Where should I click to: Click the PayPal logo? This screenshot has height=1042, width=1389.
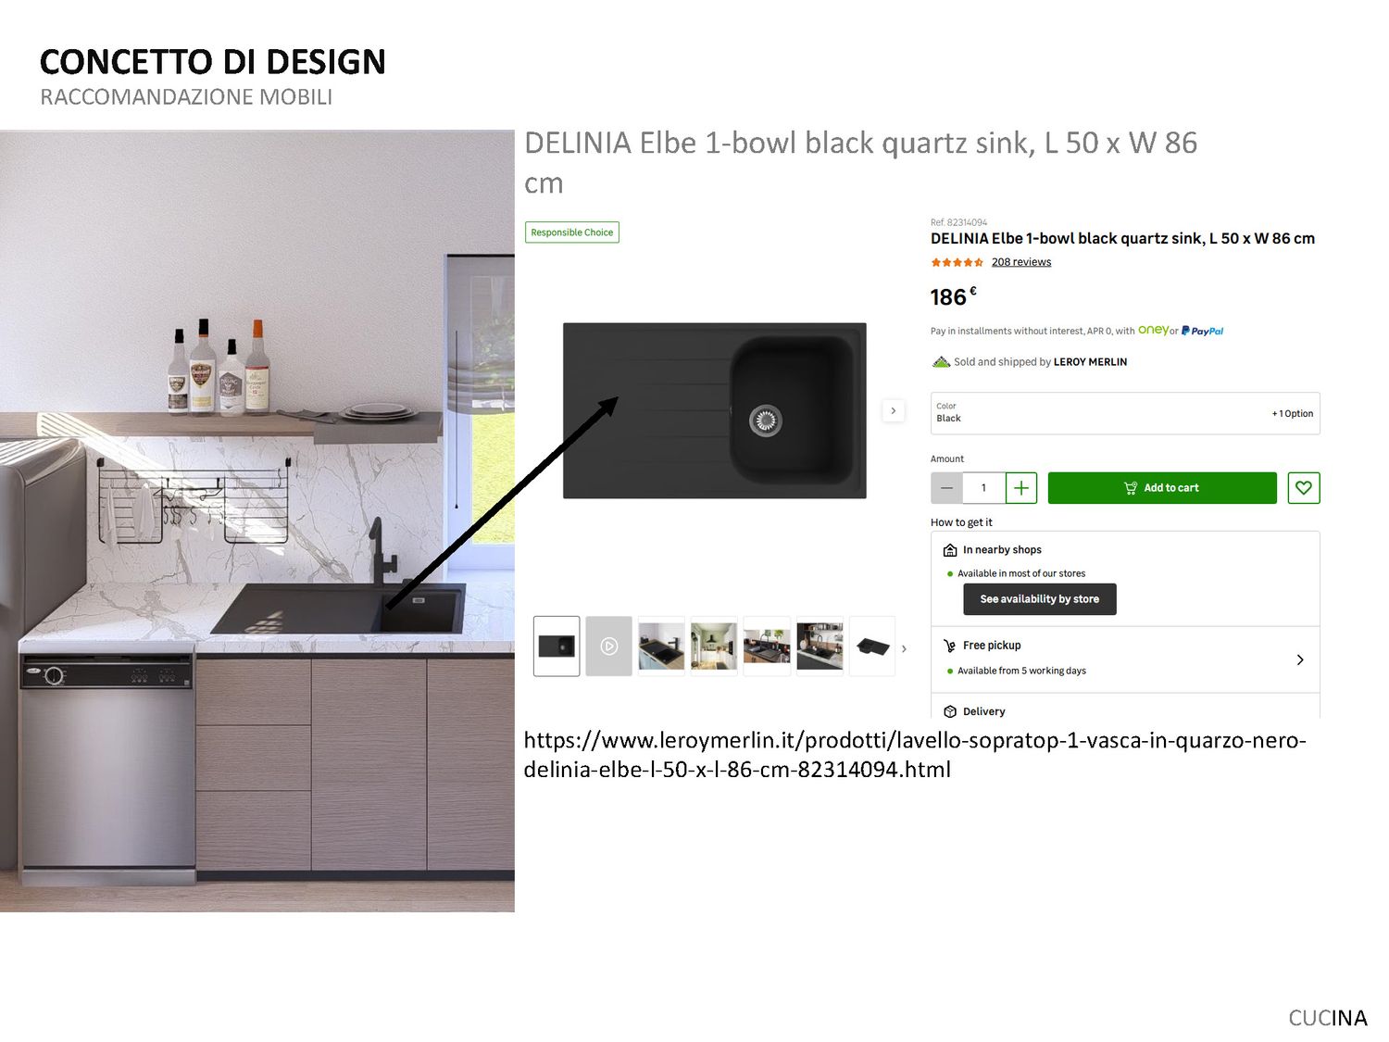(1202, 331)
